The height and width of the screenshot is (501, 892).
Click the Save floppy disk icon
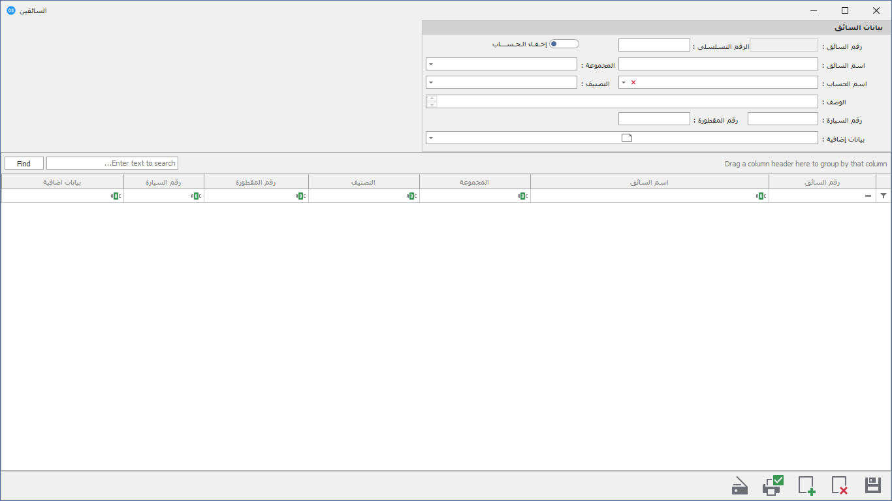pyautogui.click(x=873, y=485)
